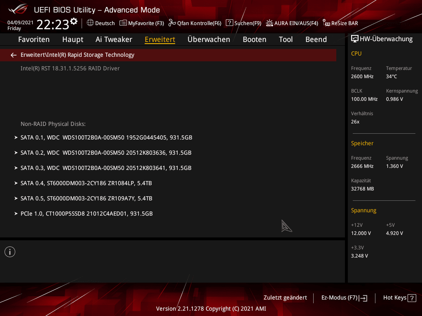The image size is (422, 316).
Task: Click the Hot Keys question mark box
Action: coord(412,298)
